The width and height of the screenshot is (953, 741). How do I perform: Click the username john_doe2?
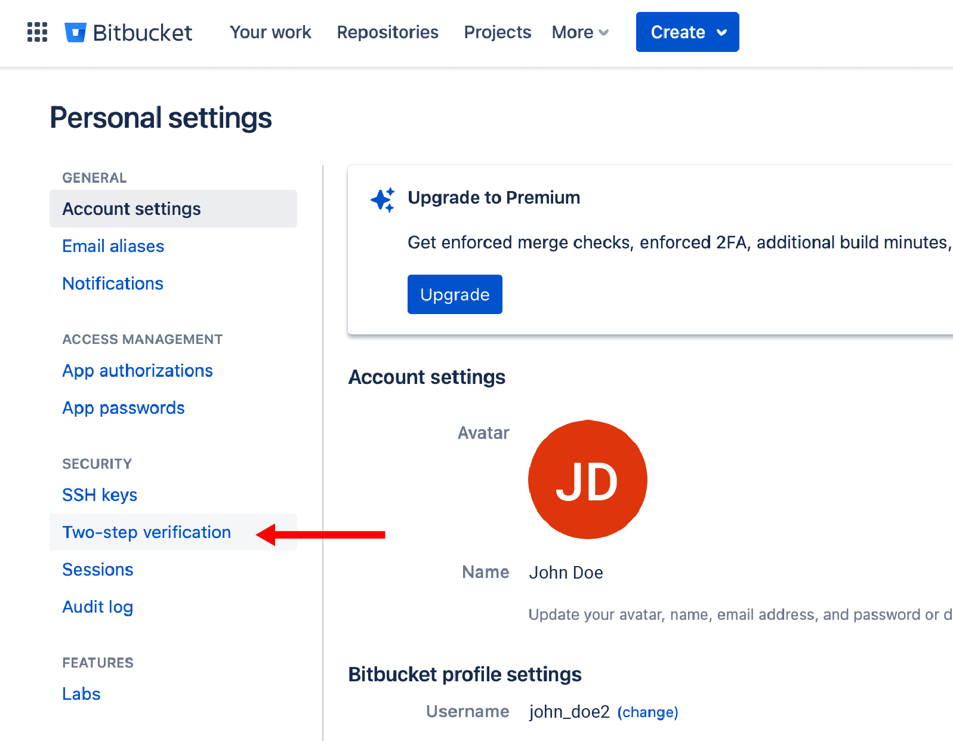coord(569,712)
